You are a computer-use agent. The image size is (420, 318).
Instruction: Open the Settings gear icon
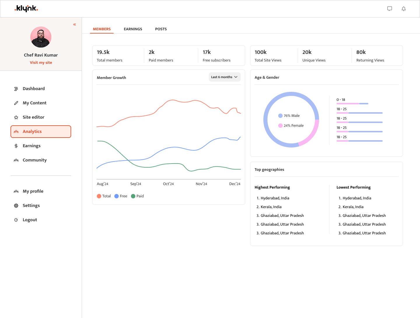tap(16, 205)
